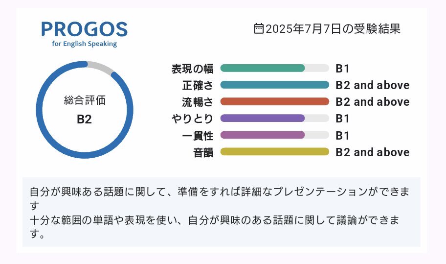
Task: Click the PROGOS logo
Action: tap(85, 34)
